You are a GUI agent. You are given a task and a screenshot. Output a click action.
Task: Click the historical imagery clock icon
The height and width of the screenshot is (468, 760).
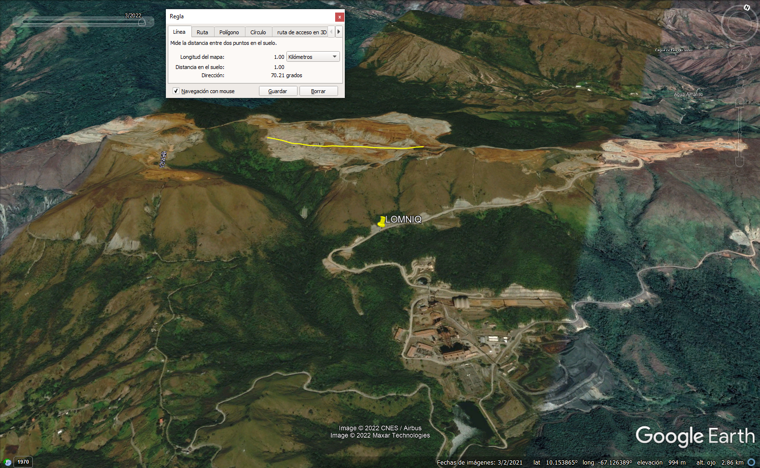tap(7, 462)
